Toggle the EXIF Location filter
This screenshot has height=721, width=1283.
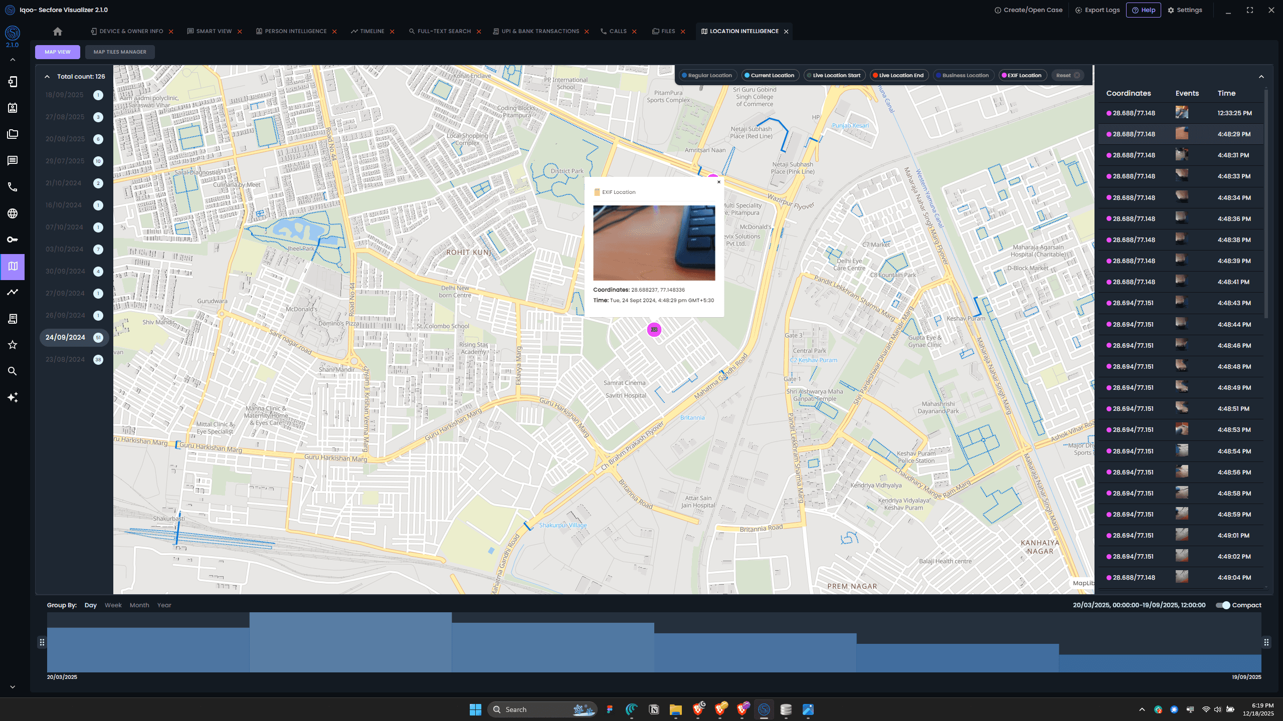[1023, 76]
